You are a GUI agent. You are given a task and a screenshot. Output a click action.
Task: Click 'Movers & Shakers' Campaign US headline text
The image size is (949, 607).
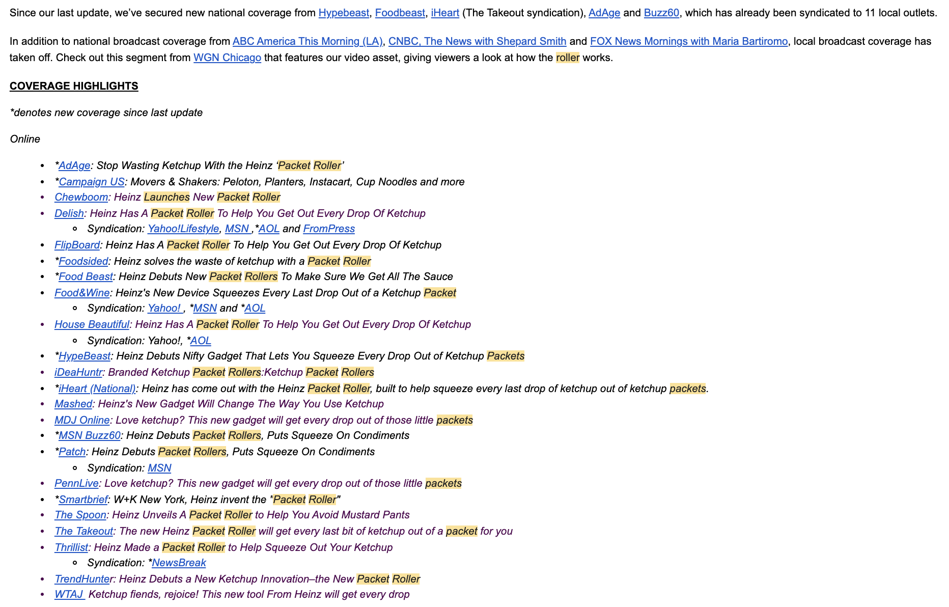click(175, 182)
